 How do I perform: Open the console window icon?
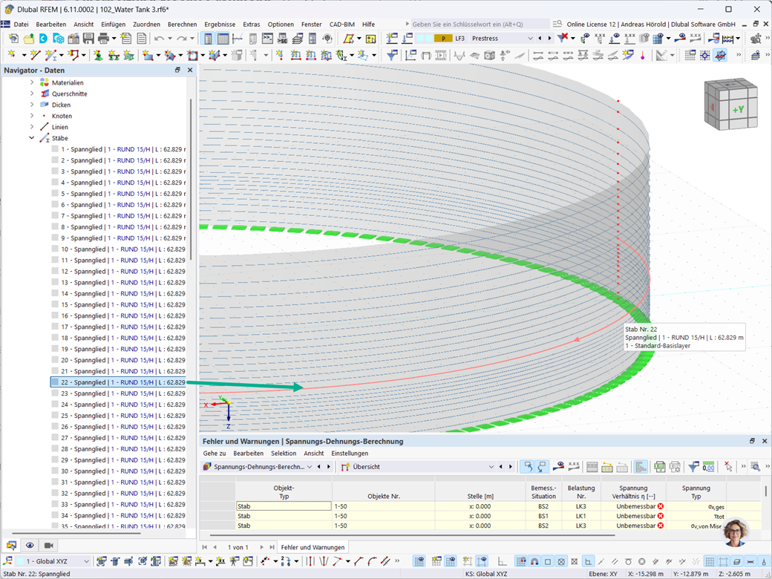point(267,39)
